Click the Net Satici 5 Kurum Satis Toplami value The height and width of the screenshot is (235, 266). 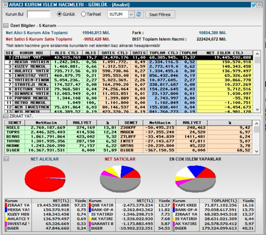click(96, 39)
